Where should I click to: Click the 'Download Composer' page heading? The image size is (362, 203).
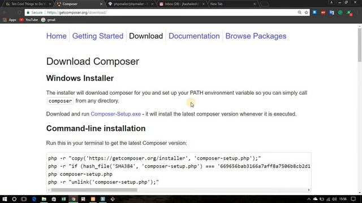pyautogui.click(x=93, y=61)
